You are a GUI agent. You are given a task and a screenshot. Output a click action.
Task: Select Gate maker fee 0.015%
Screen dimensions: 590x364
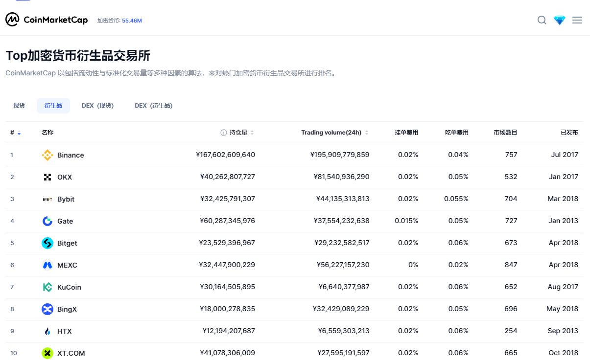pos(406,221)
